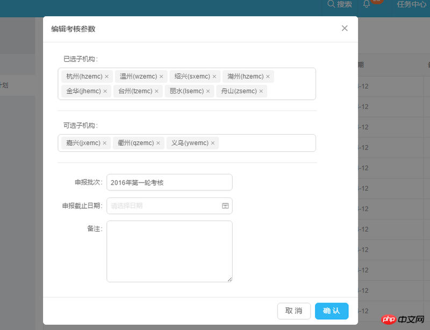This screenshot has width=430, height=330.
Task: Remove the 湖州(hzemc) tag
Action: pos(268,77)
